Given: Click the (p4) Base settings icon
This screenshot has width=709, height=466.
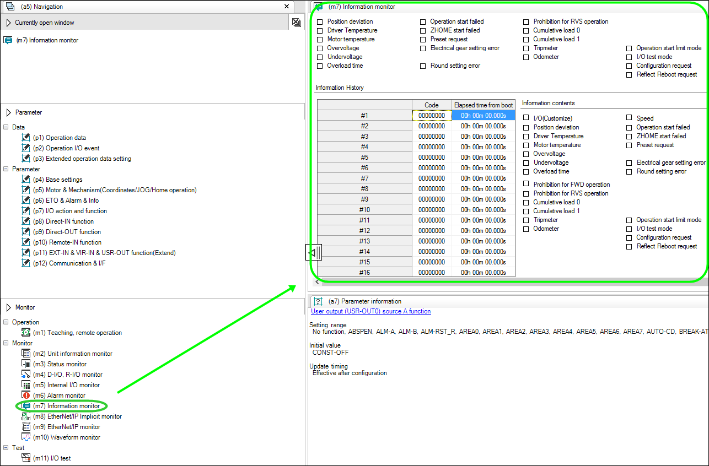Looking at the screenshot, I should click(26, 180).
